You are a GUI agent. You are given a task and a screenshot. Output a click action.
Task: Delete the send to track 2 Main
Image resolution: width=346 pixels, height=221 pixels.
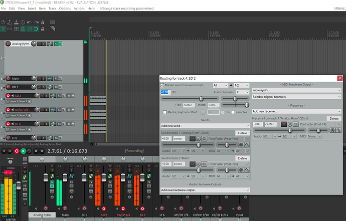tap(243, 158)
